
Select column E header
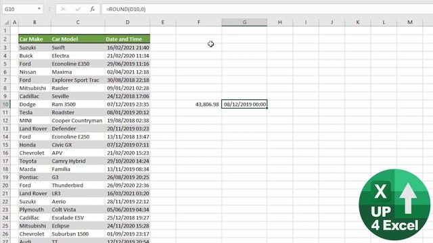tap(162, 22)
